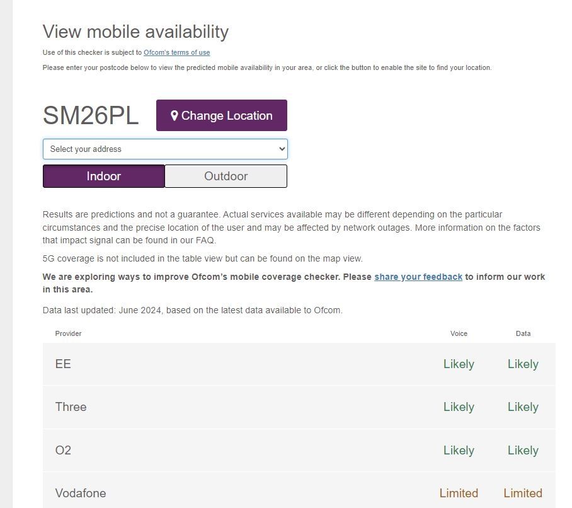
Task: Click the location pin icon
Action: 174,116
